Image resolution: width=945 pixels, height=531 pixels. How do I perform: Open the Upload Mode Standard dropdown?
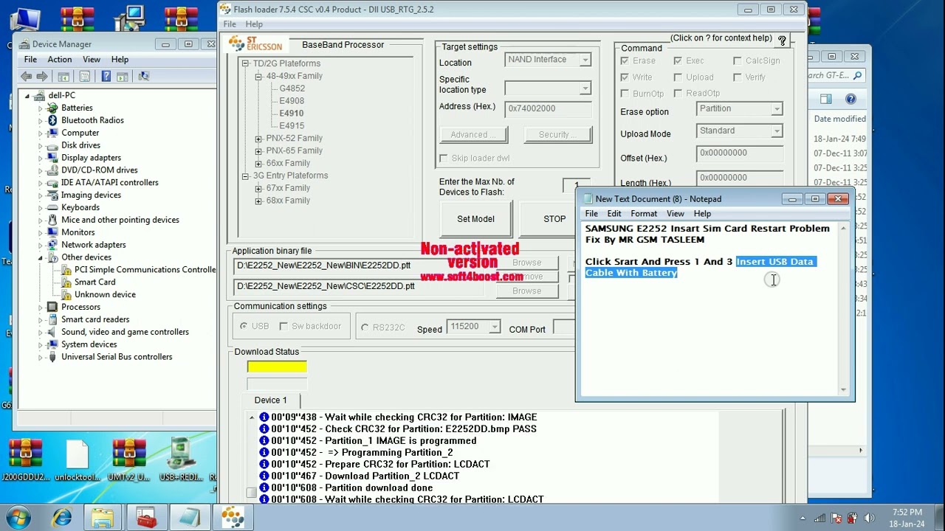(x=776, y=131)
